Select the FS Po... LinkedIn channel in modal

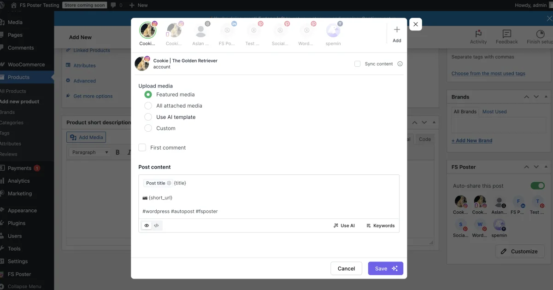(227, 31)
